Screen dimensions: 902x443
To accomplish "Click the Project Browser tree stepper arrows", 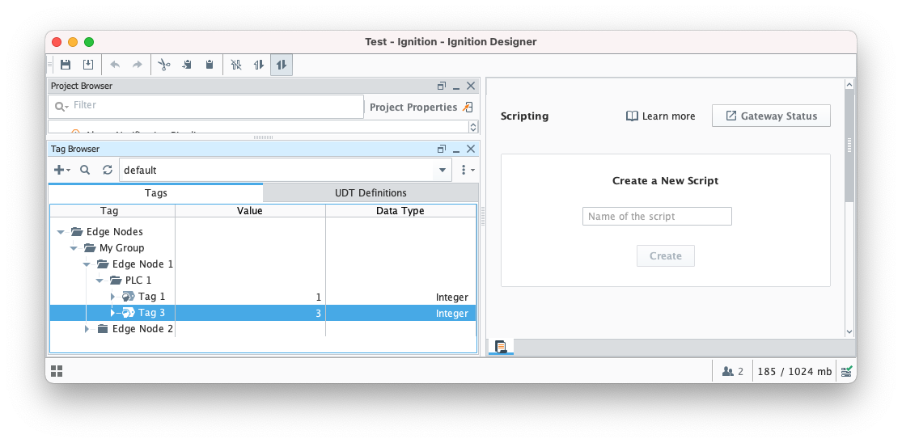I will pos(473,126).
